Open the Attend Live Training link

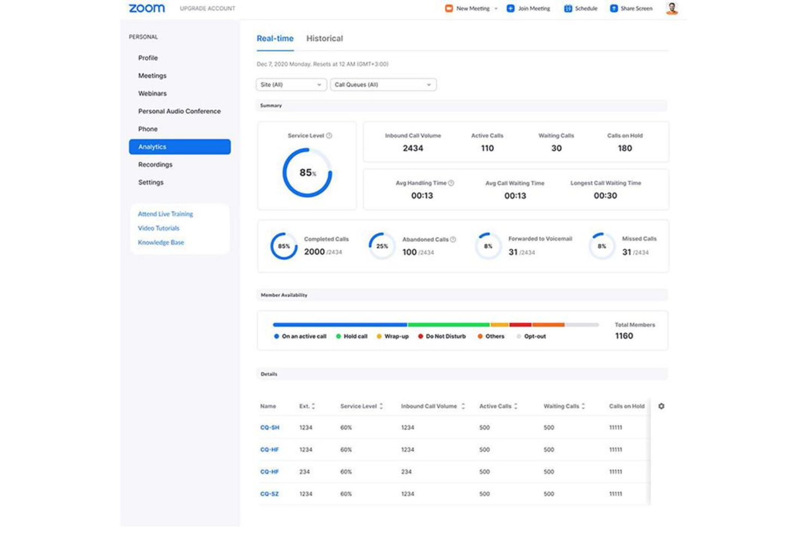tap(165, 214)
